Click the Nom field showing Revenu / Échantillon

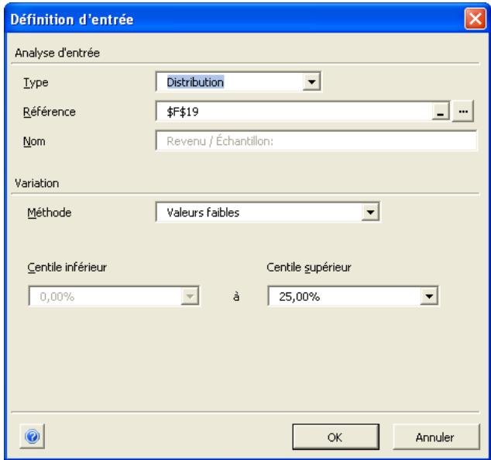point(316,140)
